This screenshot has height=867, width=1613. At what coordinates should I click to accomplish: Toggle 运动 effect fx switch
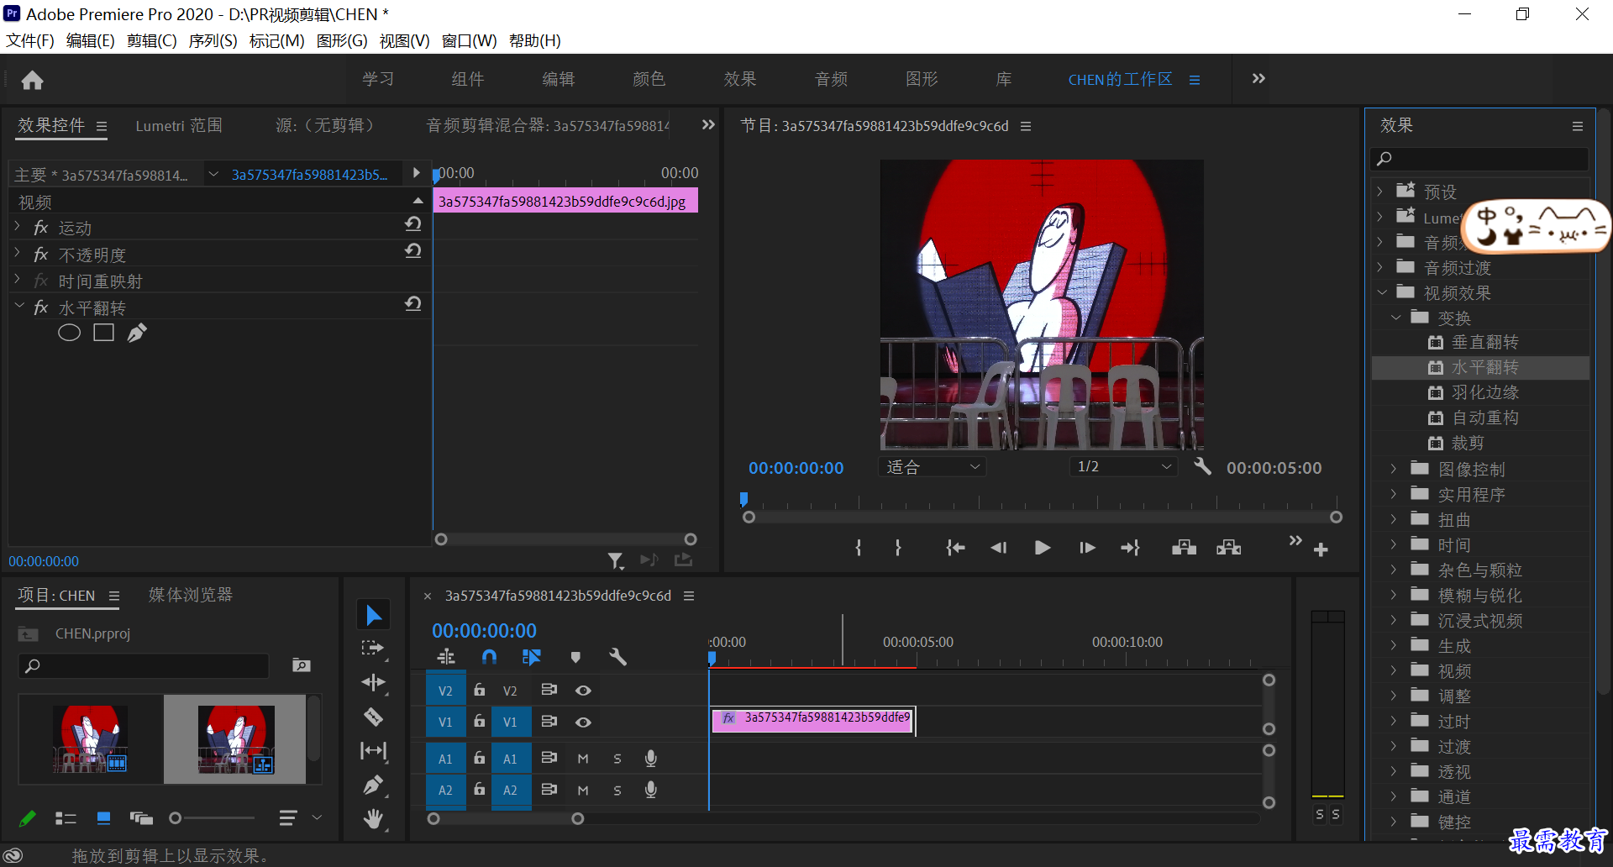pos(40,228)
